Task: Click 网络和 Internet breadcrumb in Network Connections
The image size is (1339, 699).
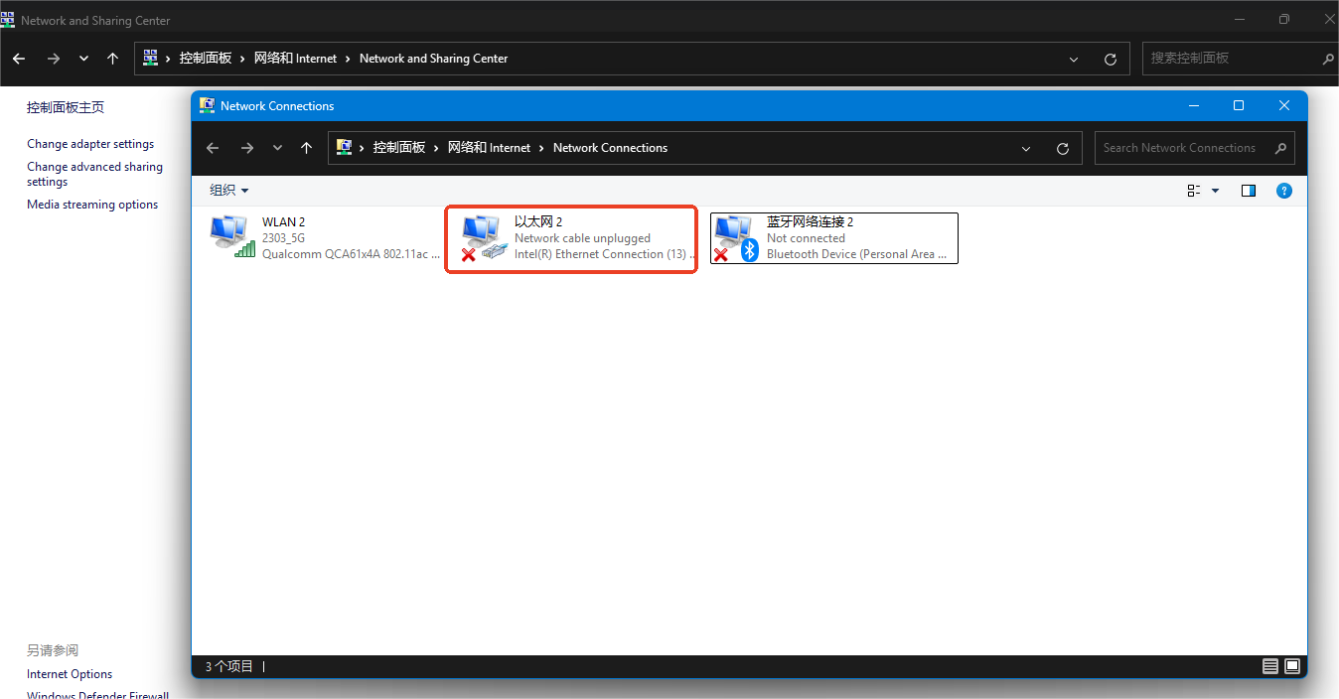Action: point(489,148)
